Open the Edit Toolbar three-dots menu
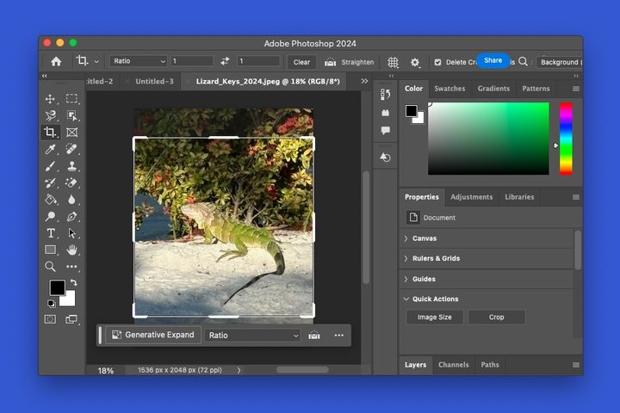The height and width of the screenshot is (413, 620). (x=71, y=267)
